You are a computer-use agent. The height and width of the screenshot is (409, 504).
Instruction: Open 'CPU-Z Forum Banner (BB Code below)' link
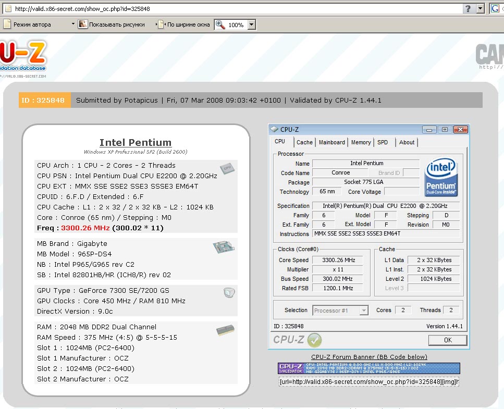(x=369, y=357)
